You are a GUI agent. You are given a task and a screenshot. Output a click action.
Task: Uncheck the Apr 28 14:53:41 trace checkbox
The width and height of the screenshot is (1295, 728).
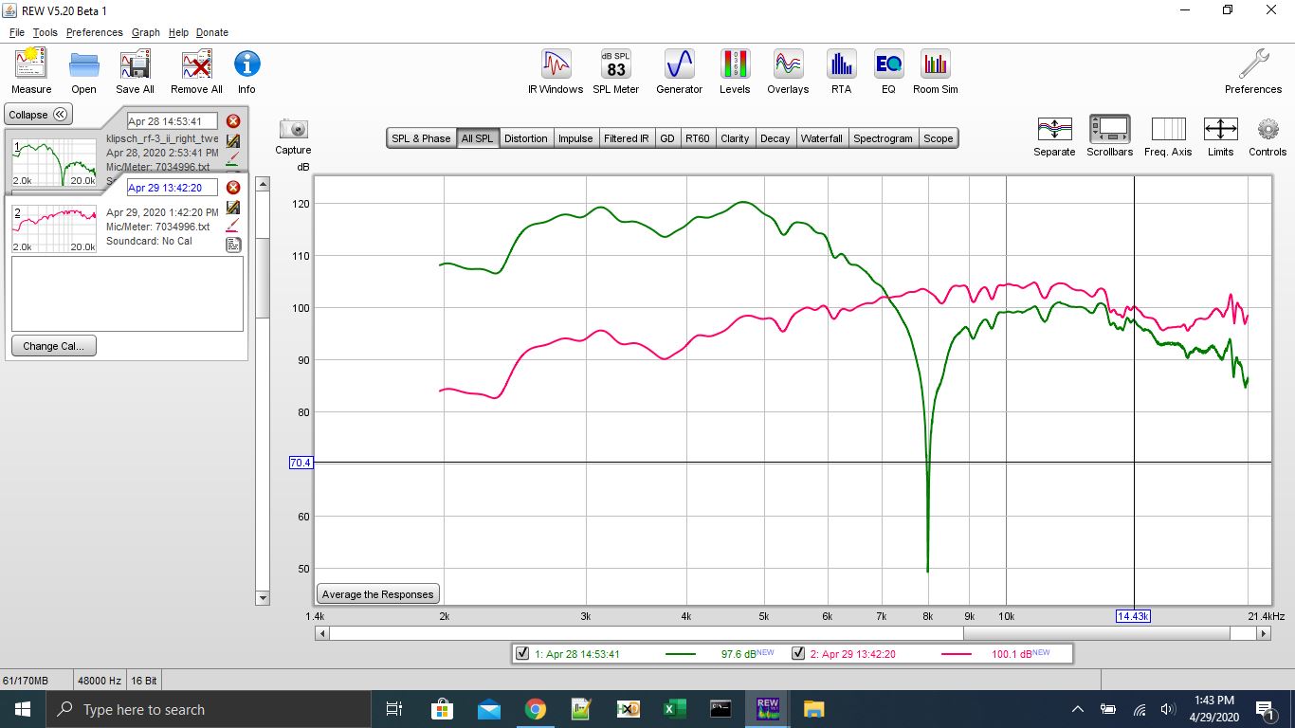(522, 653)
